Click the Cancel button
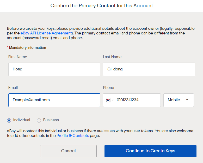The height and width of the screenshot is (163, 203). [68, 151]
